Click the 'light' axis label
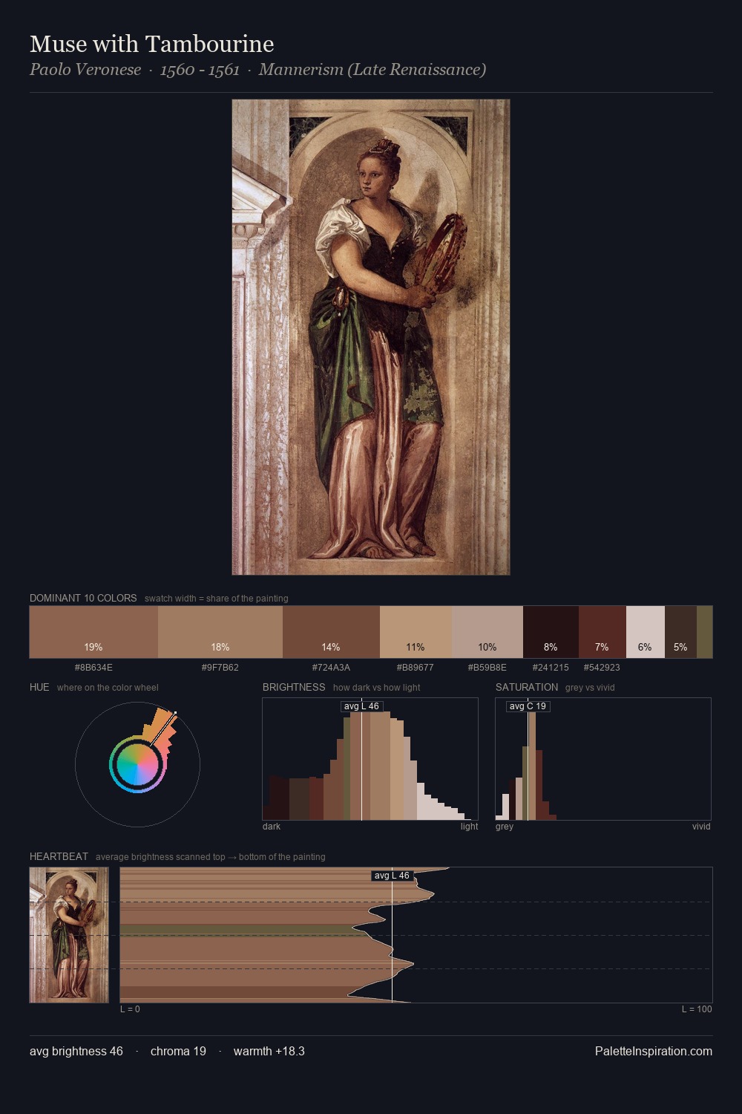This screenshot has width=742, height=1114. coord(469,827)
